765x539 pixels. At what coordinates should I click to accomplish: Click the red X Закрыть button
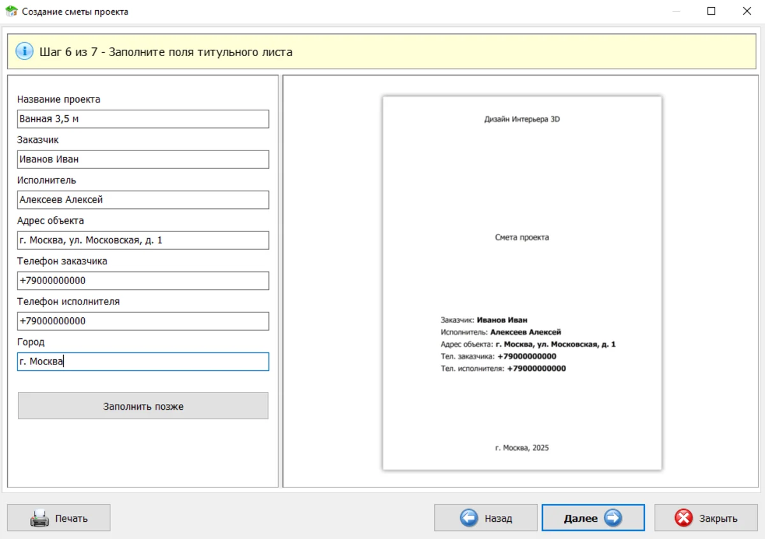tap(683, 519)
